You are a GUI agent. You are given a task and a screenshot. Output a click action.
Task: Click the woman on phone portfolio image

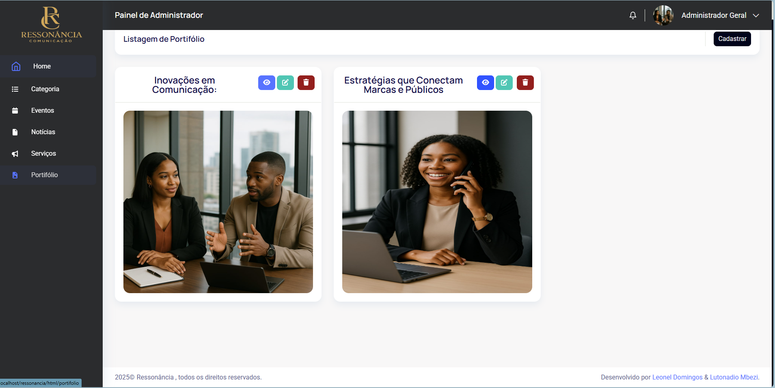tap(437, 202)
